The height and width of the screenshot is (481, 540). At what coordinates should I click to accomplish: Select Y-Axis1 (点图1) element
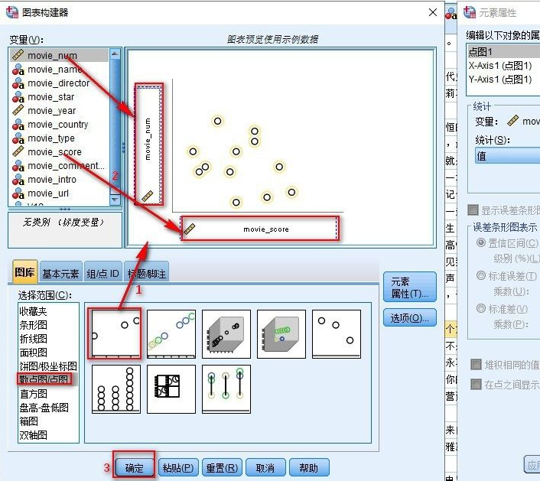point(500,80)
